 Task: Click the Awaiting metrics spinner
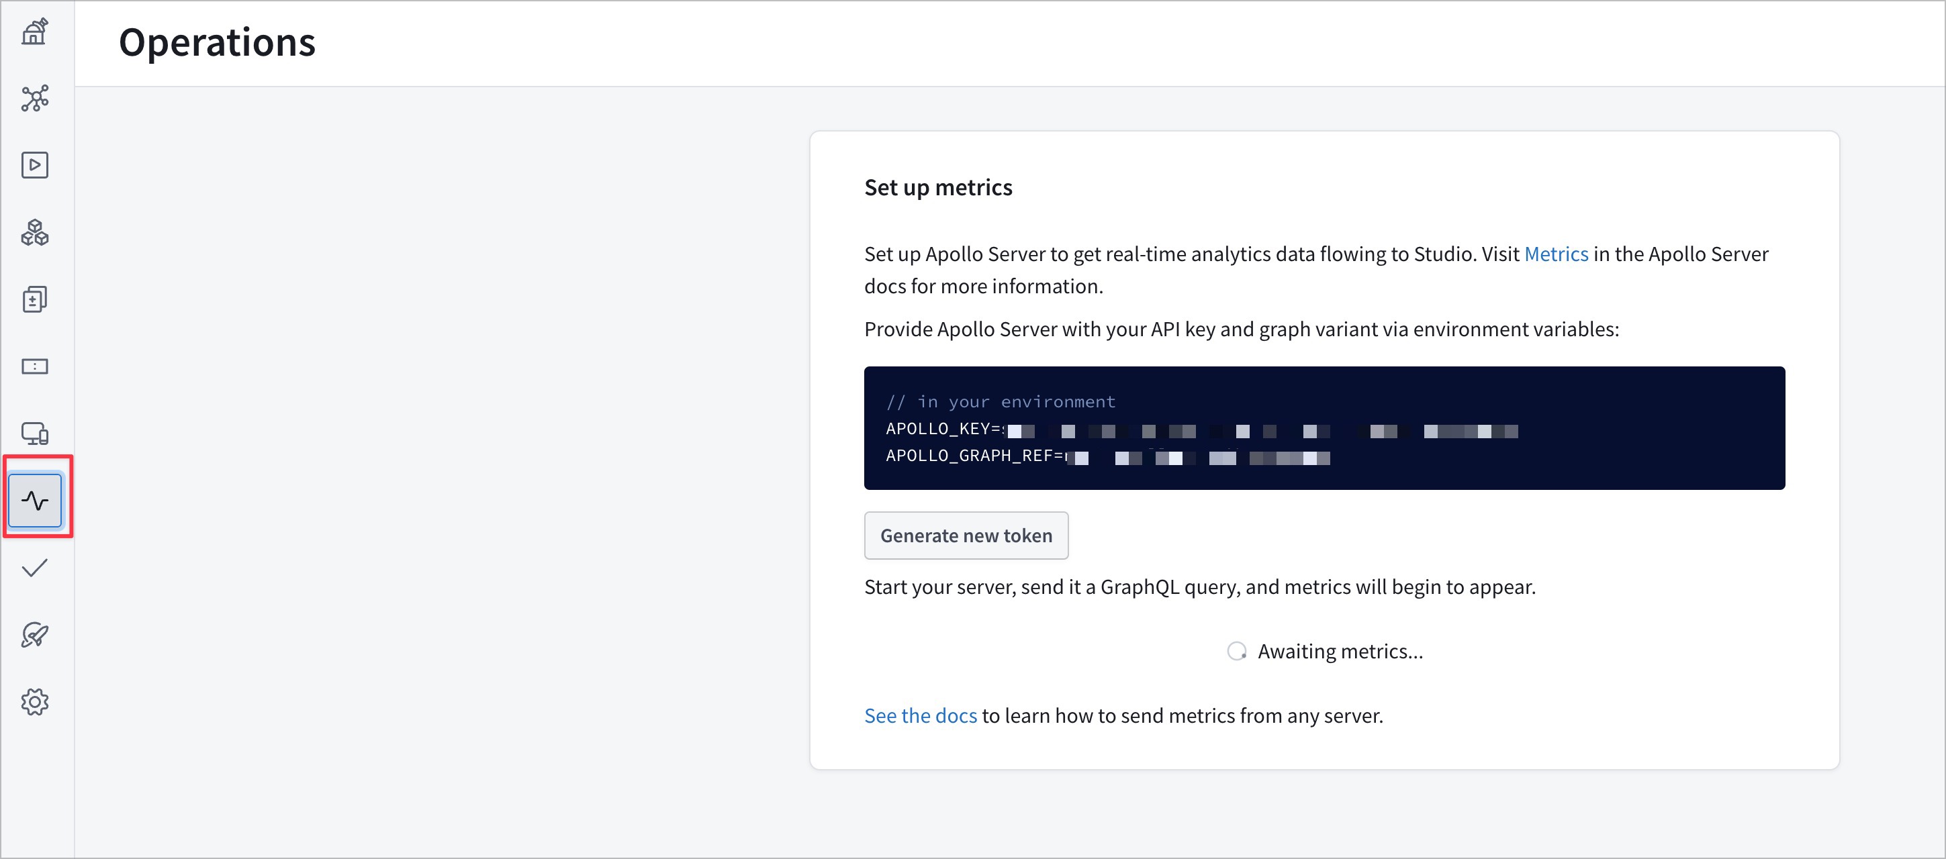1237,651
